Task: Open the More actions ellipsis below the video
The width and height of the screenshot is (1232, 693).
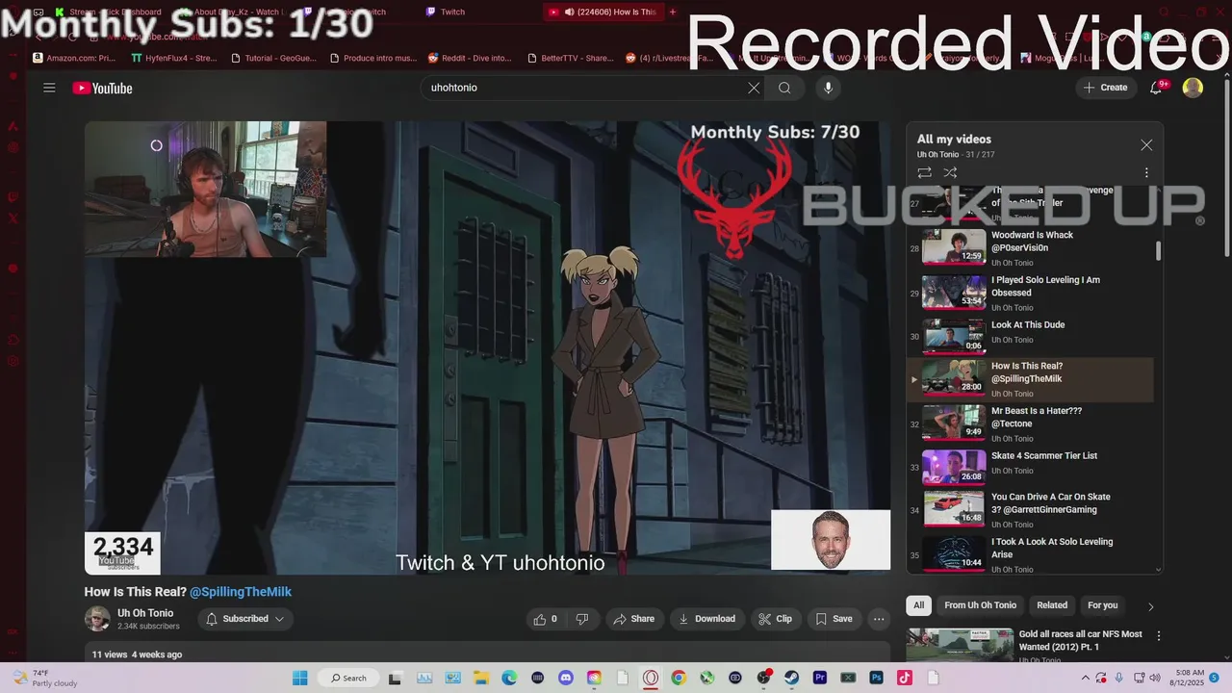Action: point(879,619)
